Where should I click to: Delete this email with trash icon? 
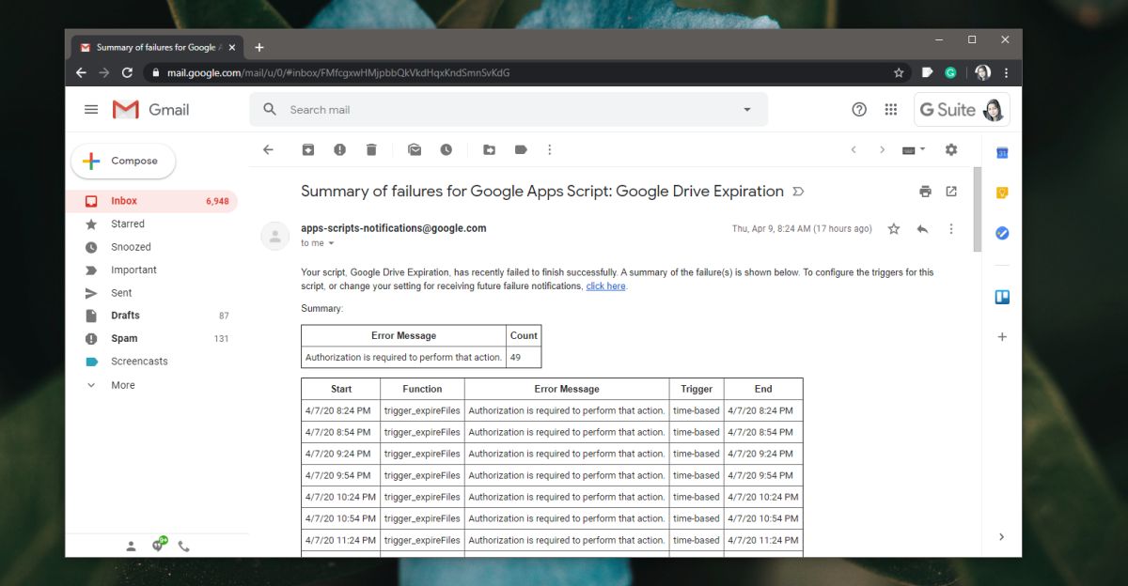pos(371,149)
